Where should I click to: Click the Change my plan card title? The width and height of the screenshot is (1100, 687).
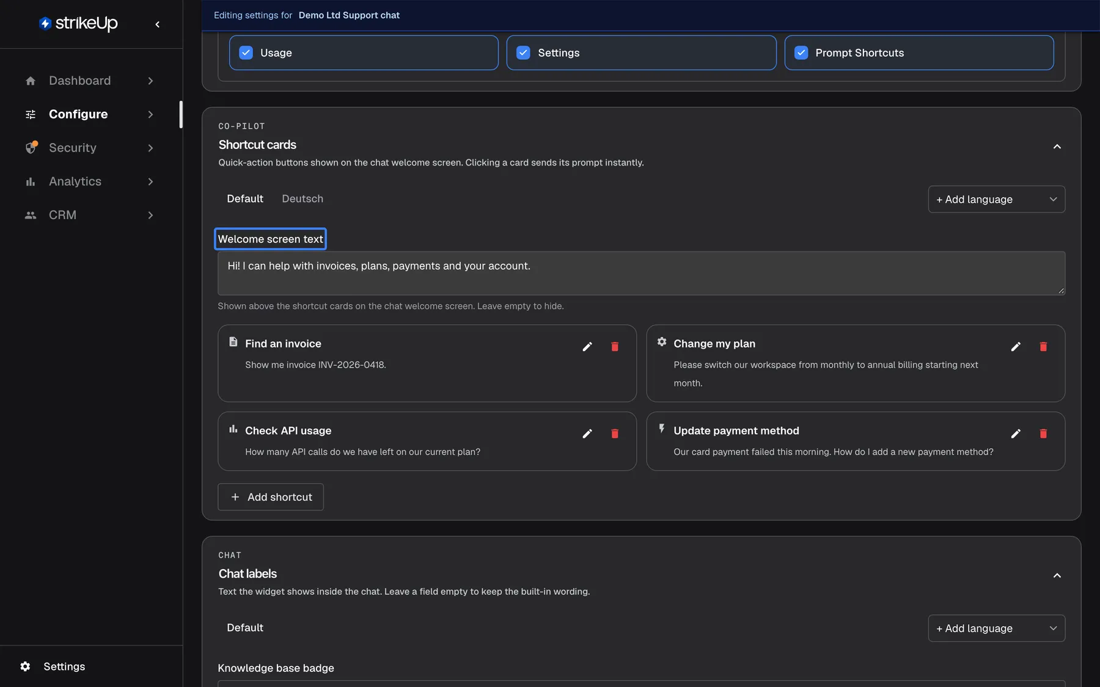[714, 344]
